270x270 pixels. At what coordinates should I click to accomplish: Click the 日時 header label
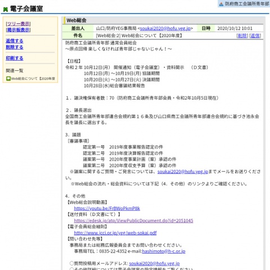click(206, 29)
